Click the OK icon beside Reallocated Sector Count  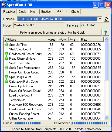(6, 54)
